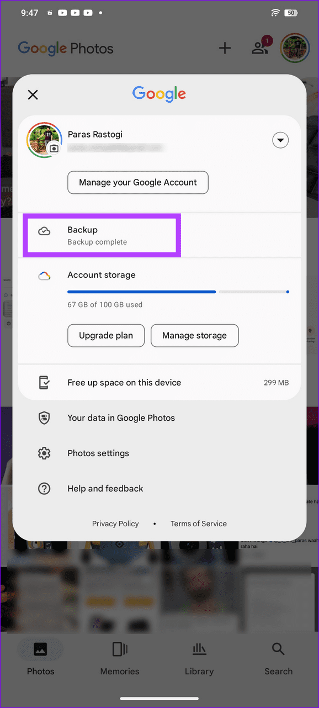Tap the backup cloud checkmark icon
Image resolution: width=319 pixels, height=708 pixels.
44,231
